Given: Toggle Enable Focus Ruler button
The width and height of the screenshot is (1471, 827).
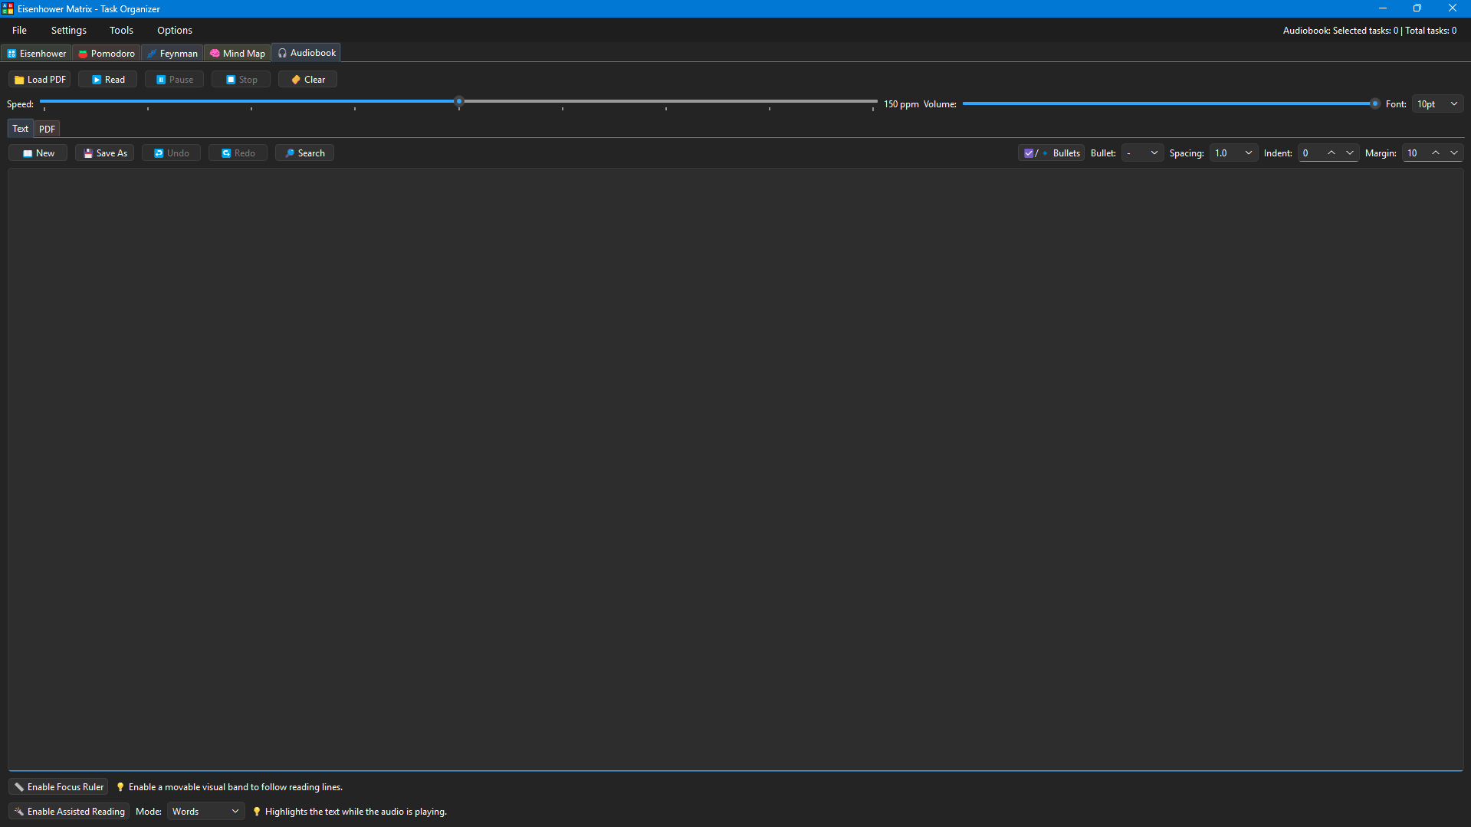Looking at the screenshot, I should coord(58,787).
